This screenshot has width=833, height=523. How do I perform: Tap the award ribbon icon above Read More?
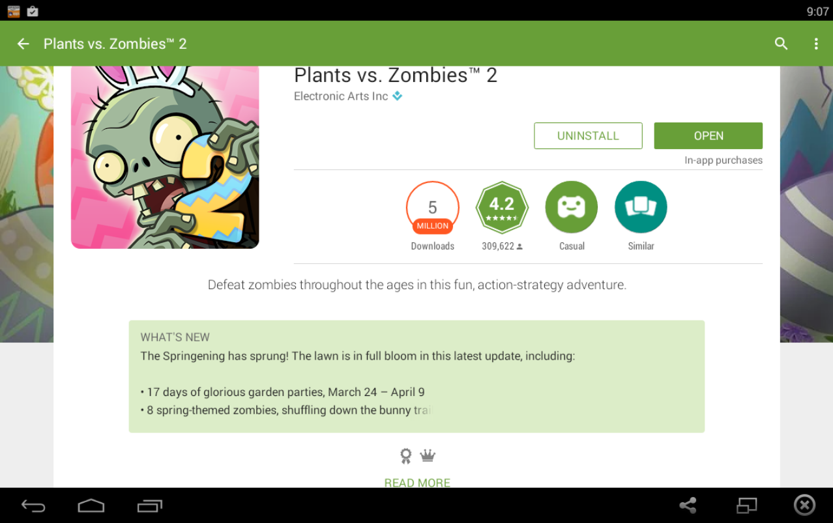[x=406, y=456]
